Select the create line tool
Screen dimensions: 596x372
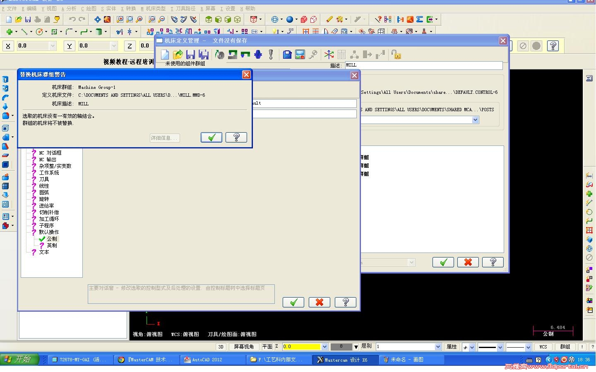[24, 31]
